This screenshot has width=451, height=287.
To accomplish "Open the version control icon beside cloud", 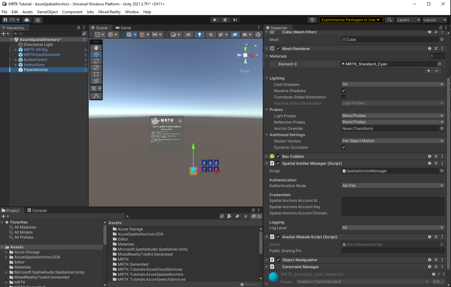I will coord(38,20).
